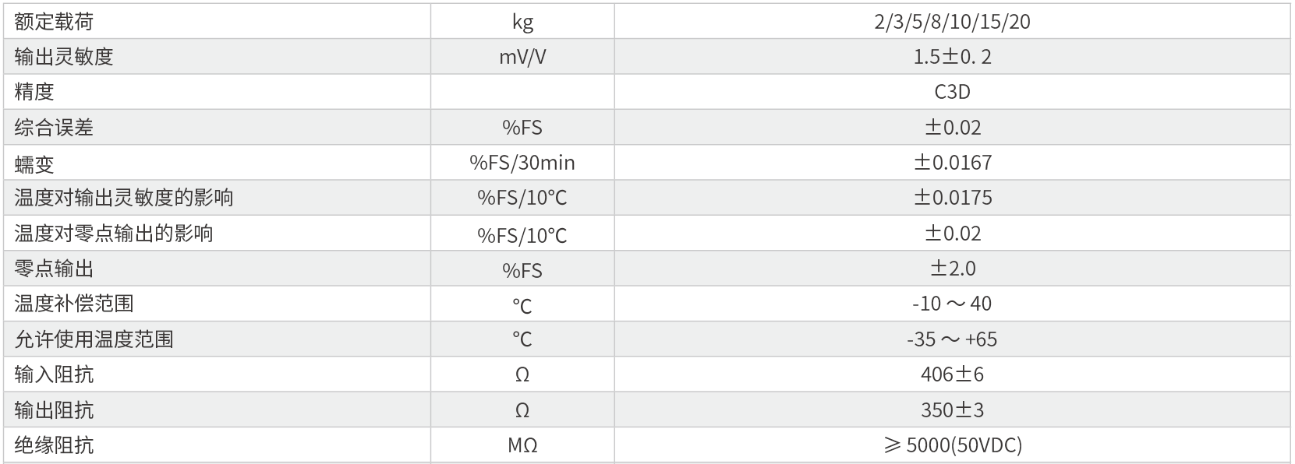Image resolution: width=1295 pixels, height=464 pixels.
Task: Select the ±0.0175 value cell
Action: [952, 198]
